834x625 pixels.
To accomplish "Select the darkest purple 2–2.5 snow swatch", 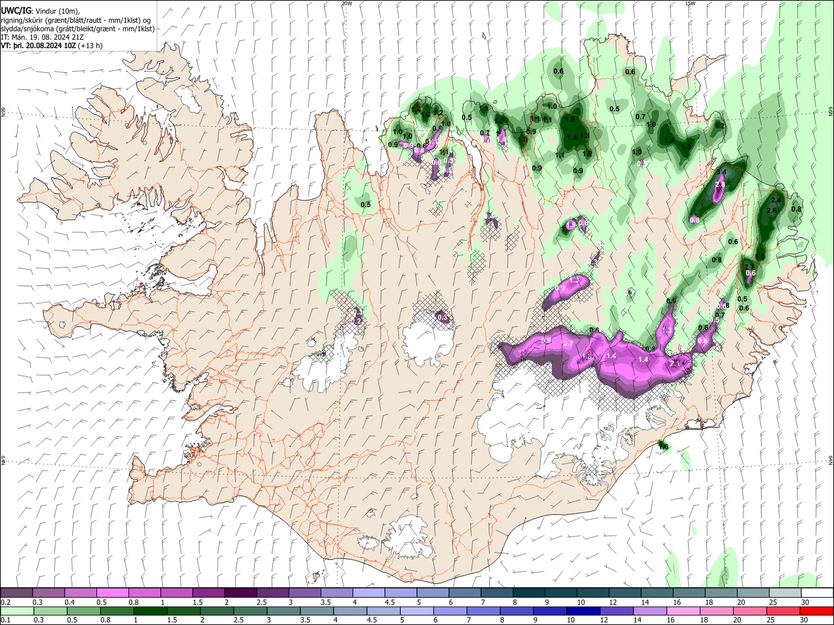I will point(240,593).
